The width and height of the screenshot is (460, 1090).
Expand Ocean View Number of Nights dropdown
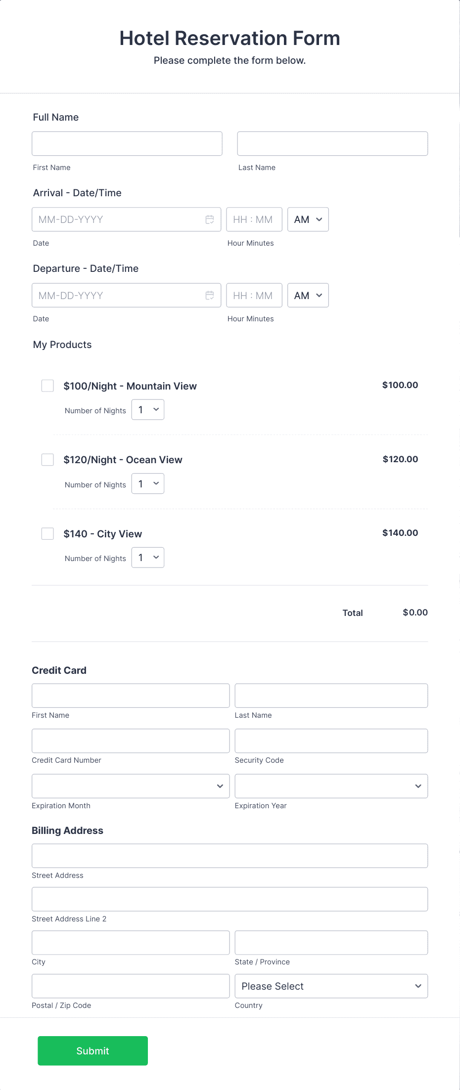(148, 484)
